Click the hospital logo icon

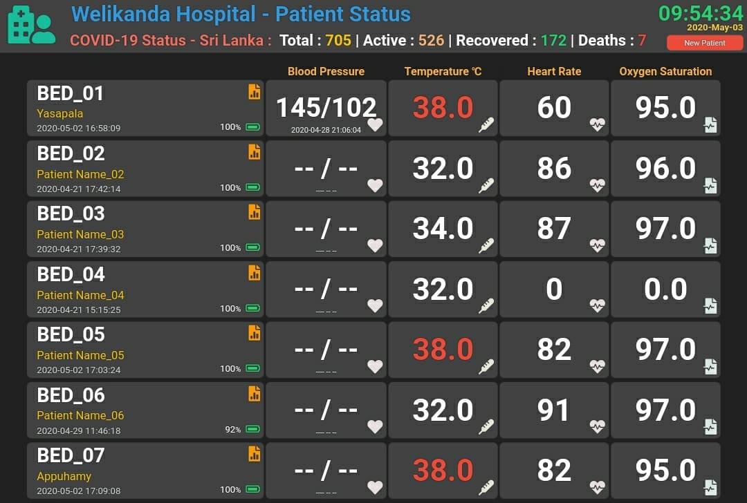[x=32, y=26]
